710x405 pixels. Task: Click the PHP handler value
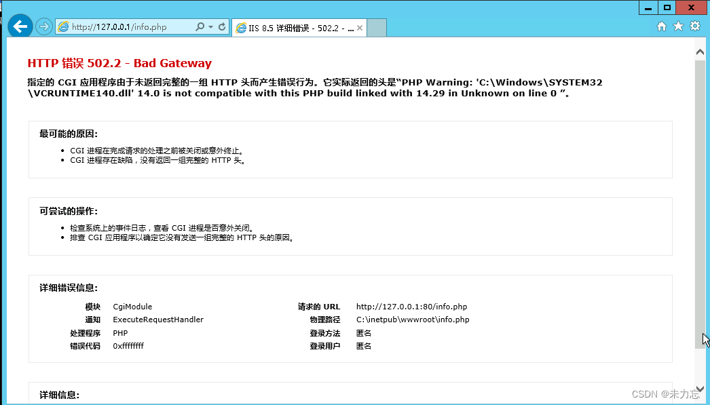(120, 333)
